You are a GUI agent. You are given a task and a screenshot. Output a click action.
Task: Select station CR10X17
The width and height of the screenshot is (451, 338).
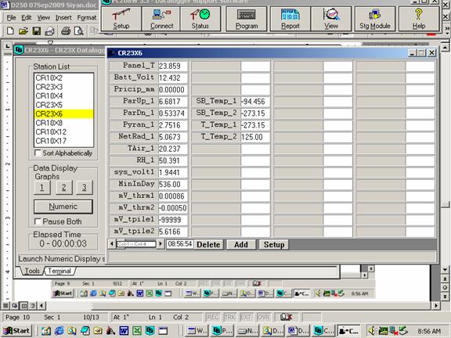[64, 141]
